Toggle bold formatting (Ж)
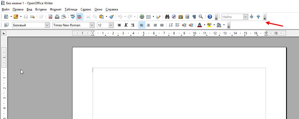Image resolution: width=299 pixels, height=119 pixels. click(x=119, y=25)
